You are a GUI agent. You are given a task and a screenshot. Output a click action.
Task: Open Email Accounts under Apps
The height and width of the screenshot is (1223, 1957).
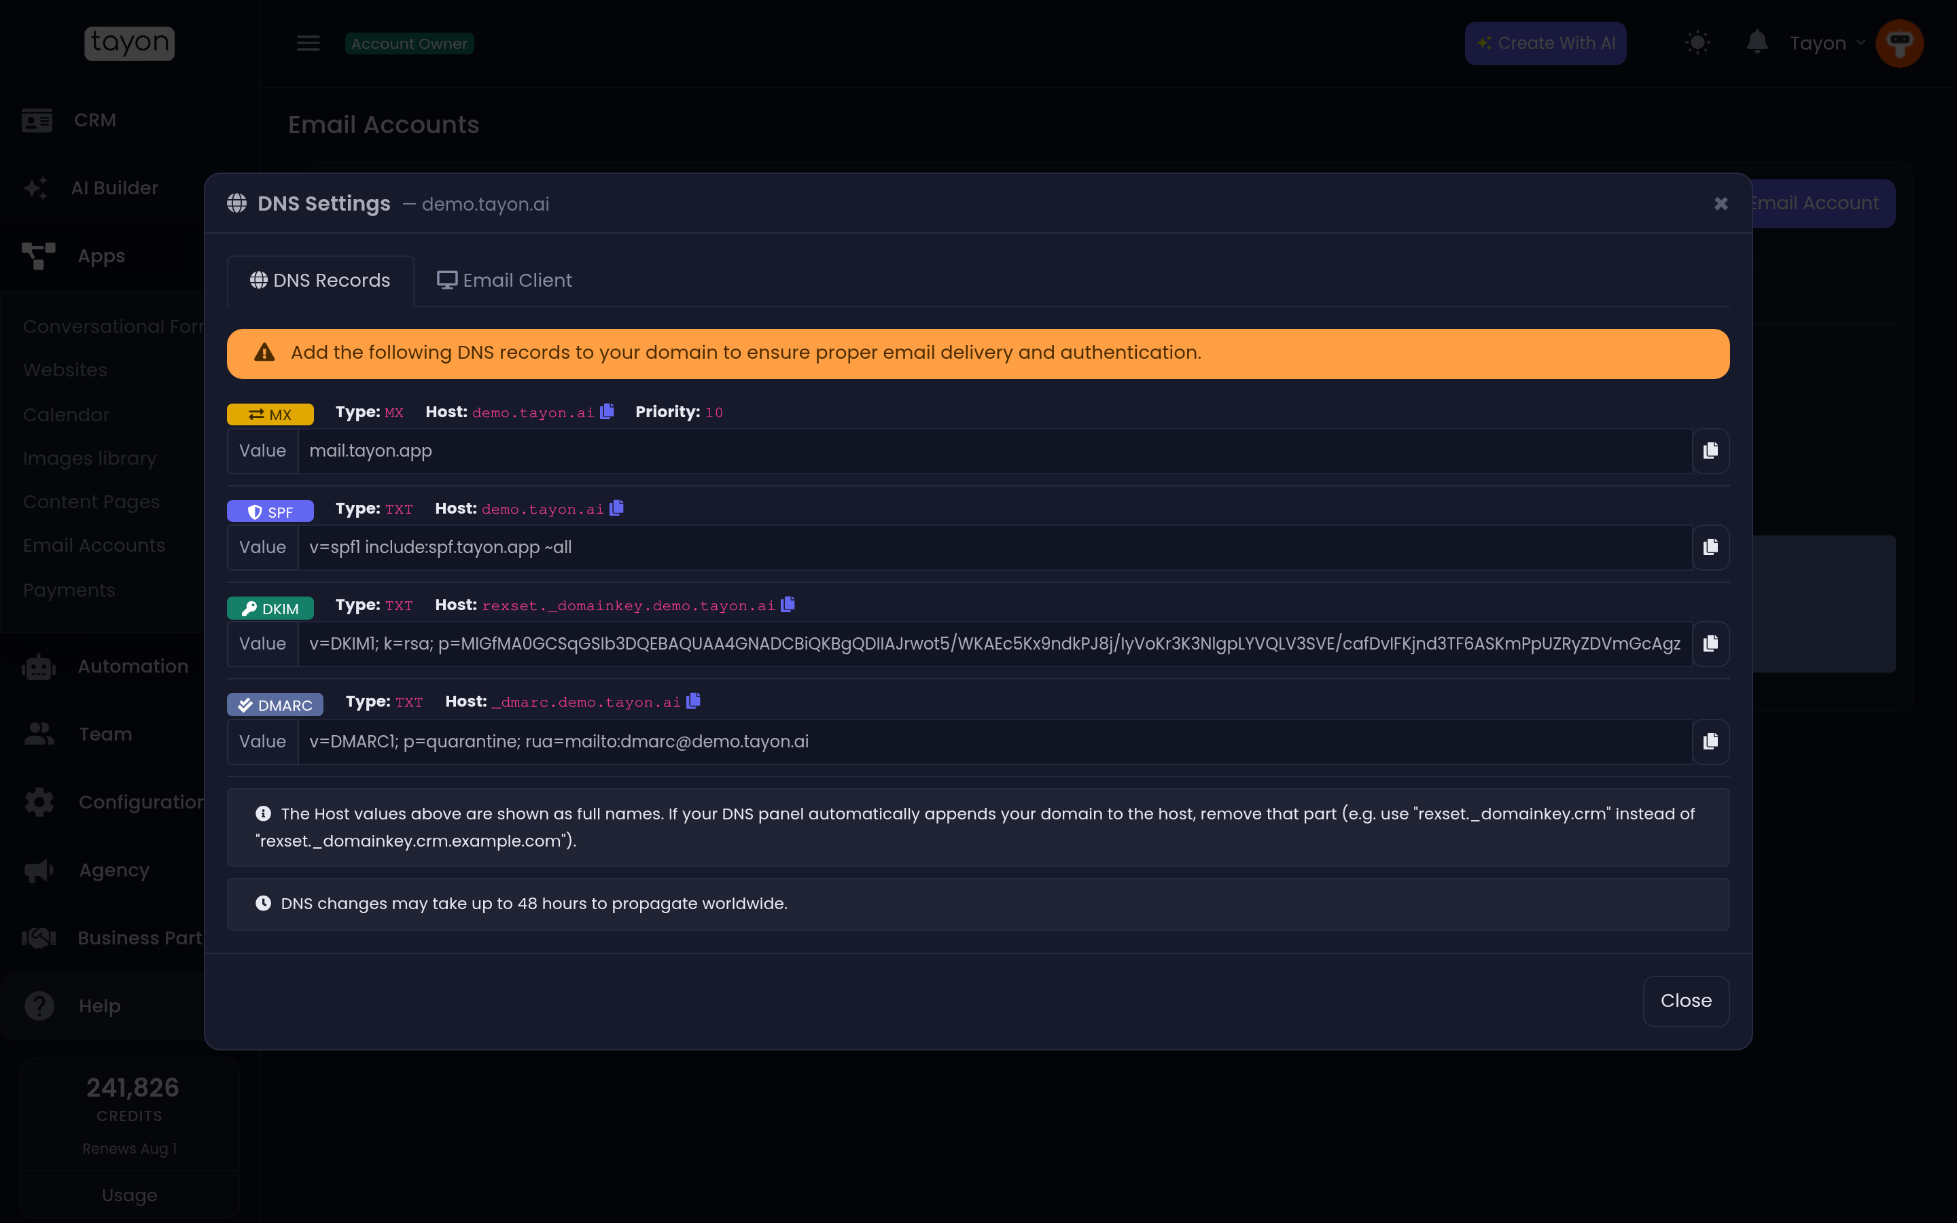[94, 545]
